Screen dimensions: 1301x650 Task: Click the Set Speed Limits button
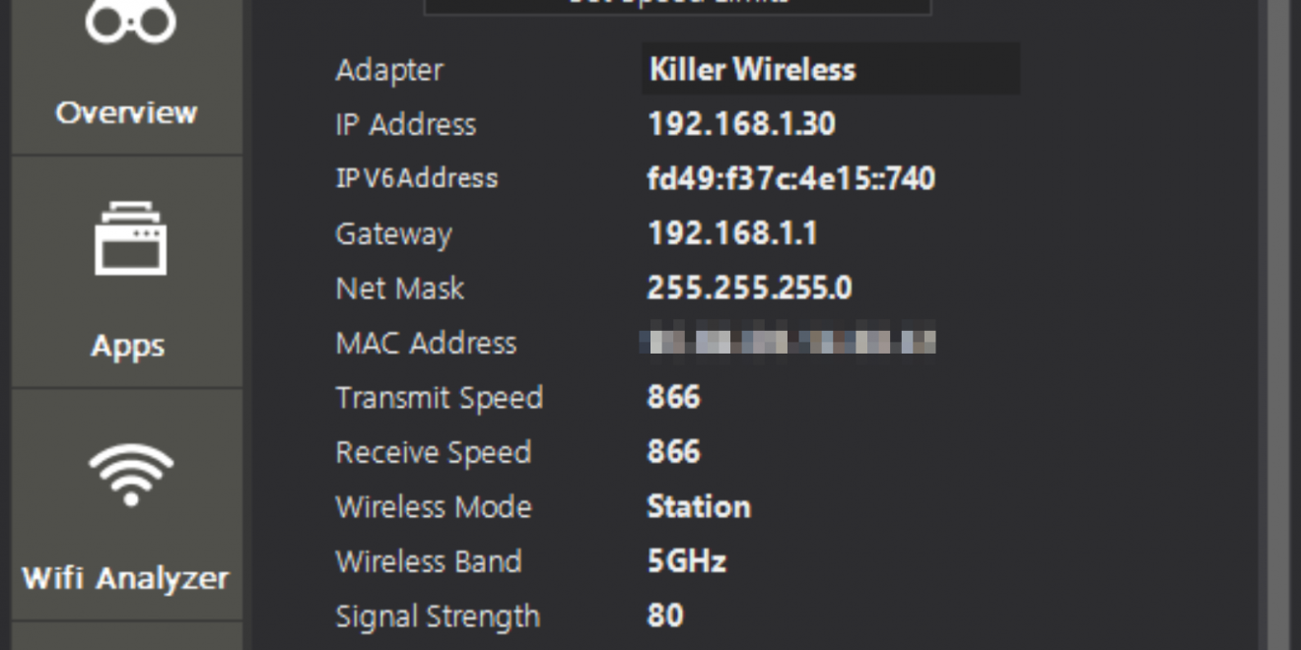[x=677, y=4]
